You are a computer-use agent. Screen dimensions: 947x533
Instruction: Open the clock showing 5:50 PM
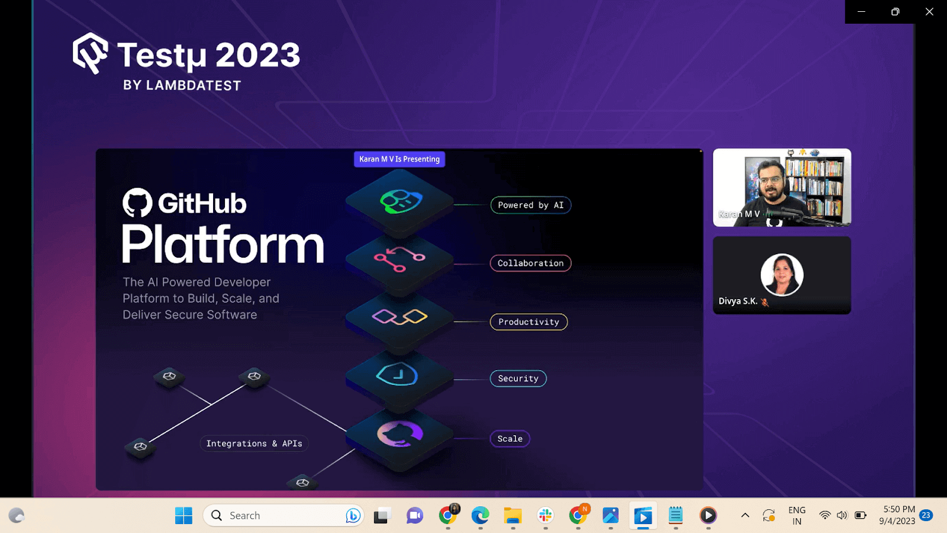point(897,515)
